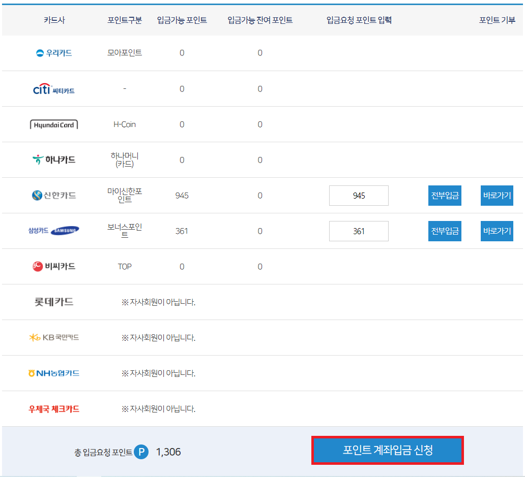Select the Citi 씨티카드 logo
This screenshot has width=525, height=477.
coord(53,88)
